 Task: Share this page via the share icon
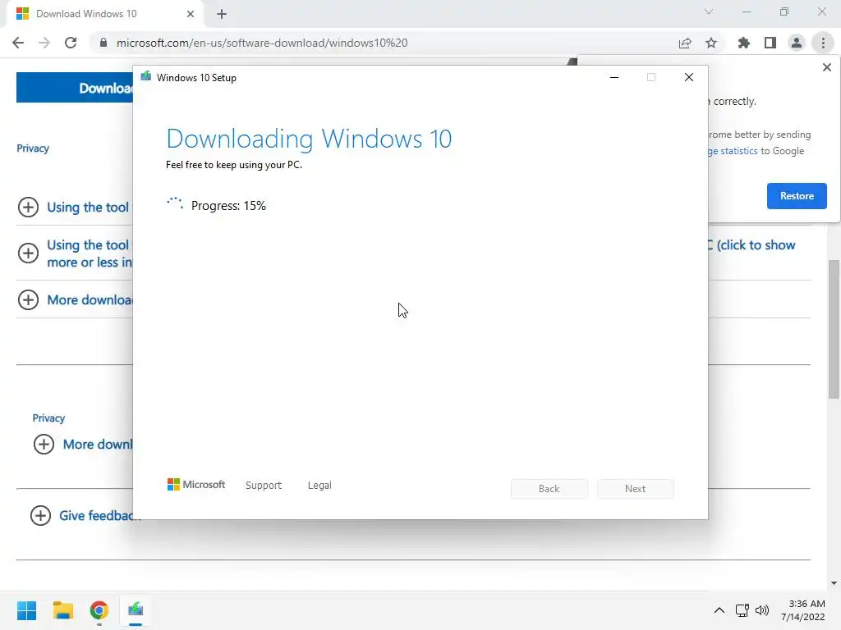pos(685,43)
